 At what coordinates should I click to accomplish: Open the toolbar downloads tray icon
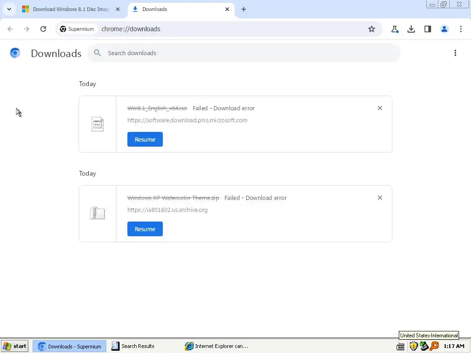(x=411, y=29)
